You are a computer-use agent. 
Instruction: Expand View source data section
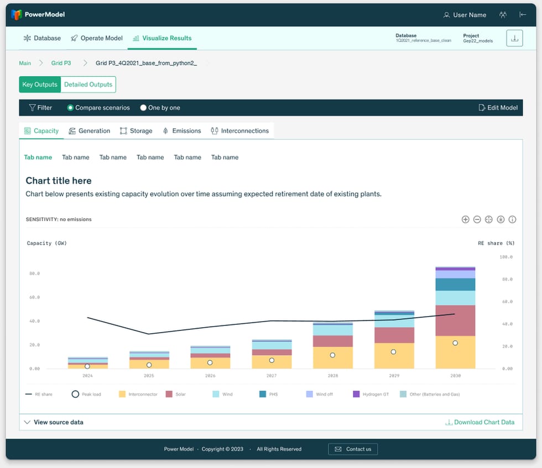pos(54,422)
